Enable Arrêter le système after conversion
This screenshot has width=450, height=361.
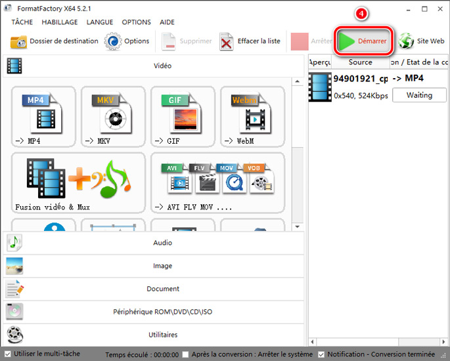(x=186, y=354)
